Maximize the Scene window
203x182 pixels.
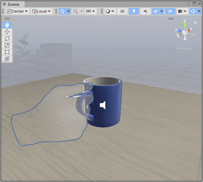pos(195,4)
